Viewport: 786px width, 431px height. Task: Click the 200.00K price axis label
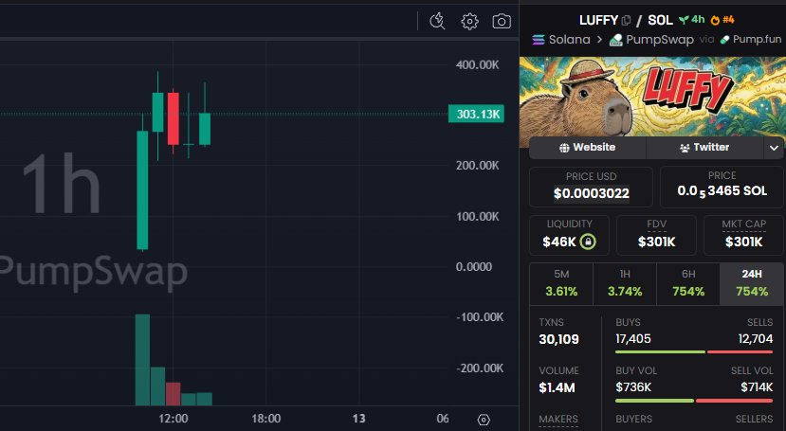(478, 165)
